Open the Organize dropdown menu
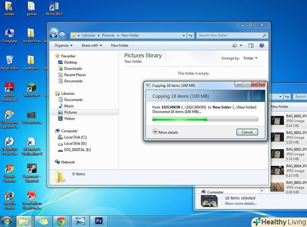 click(63, 45)
